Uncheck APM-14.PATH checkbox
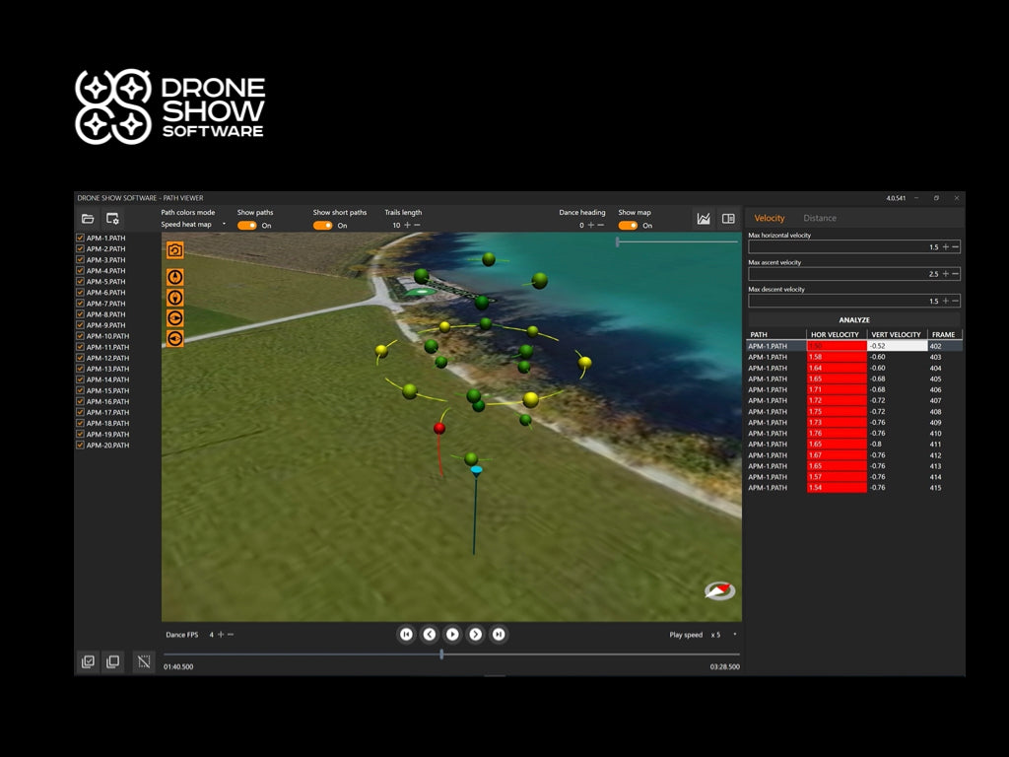This screenshot has height=757, width=1009. coord(81,379)
